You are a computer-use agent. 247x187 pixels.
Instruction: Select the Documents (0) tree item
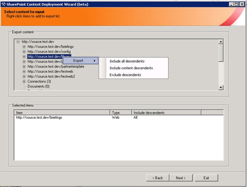pyautogui.click(x=39, y=86)
